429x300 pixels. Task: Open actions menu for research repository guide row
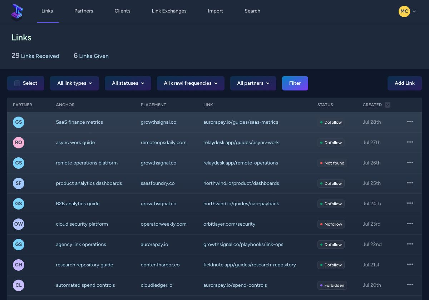[410, 264]
